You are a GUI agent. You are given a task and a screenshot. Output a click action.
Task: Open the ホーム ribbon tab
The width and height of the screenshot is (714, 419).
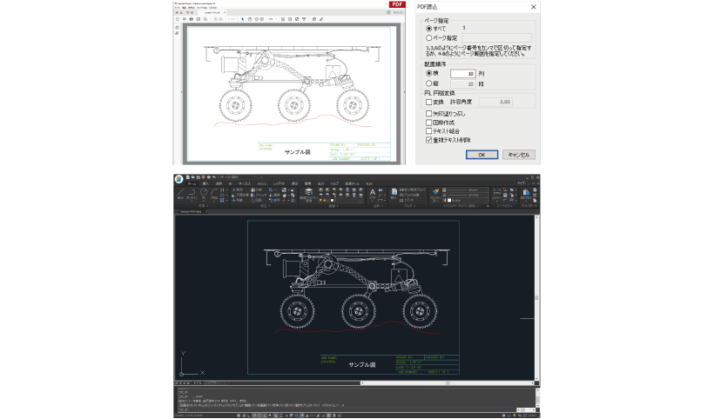[x=192, y=183]
